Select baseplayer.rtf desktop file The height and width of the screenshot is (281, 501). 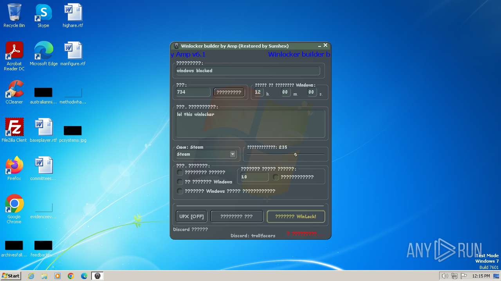coord(43,130)
